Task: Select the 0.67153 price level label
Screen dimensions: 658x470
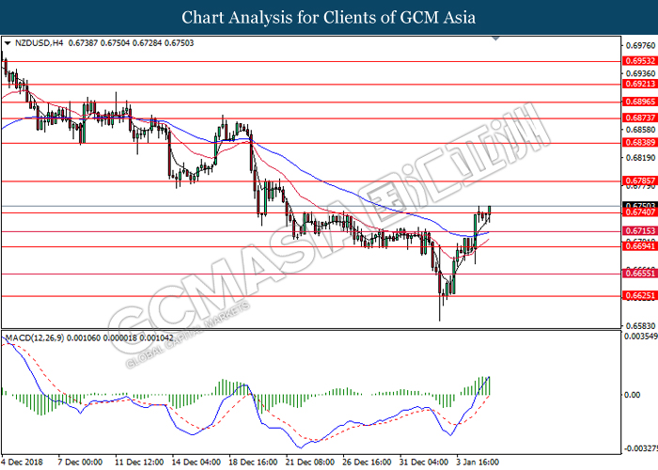Action: 640,231
